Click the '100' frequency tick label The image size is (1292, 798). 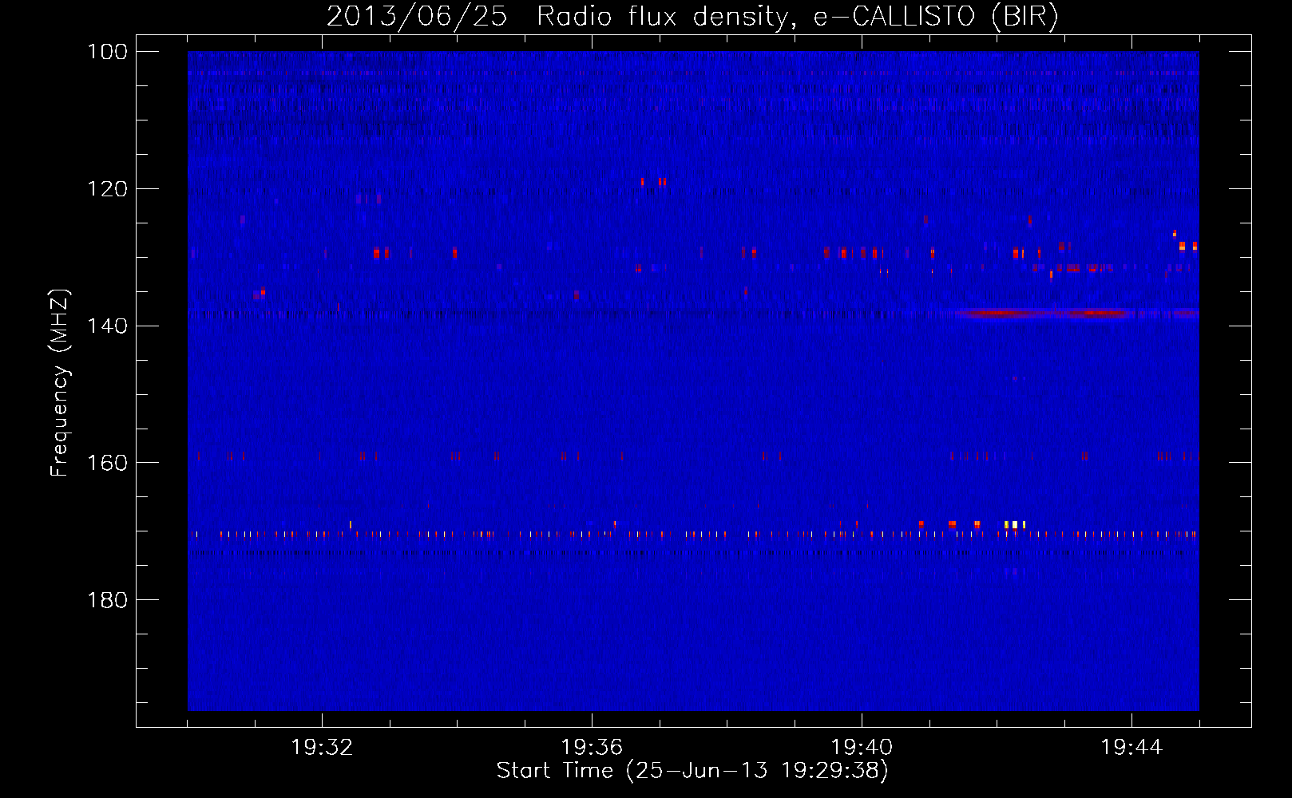[x=108, y=52]
